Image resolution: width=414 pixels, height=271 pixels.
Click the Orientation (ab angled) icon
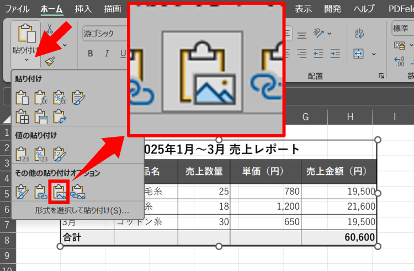pyautogui.click(x=319, y=33)
